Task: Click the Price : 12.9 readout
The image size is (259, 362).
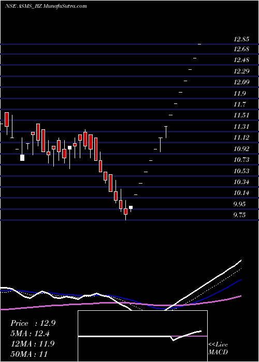Action: [x=33, y=323]
